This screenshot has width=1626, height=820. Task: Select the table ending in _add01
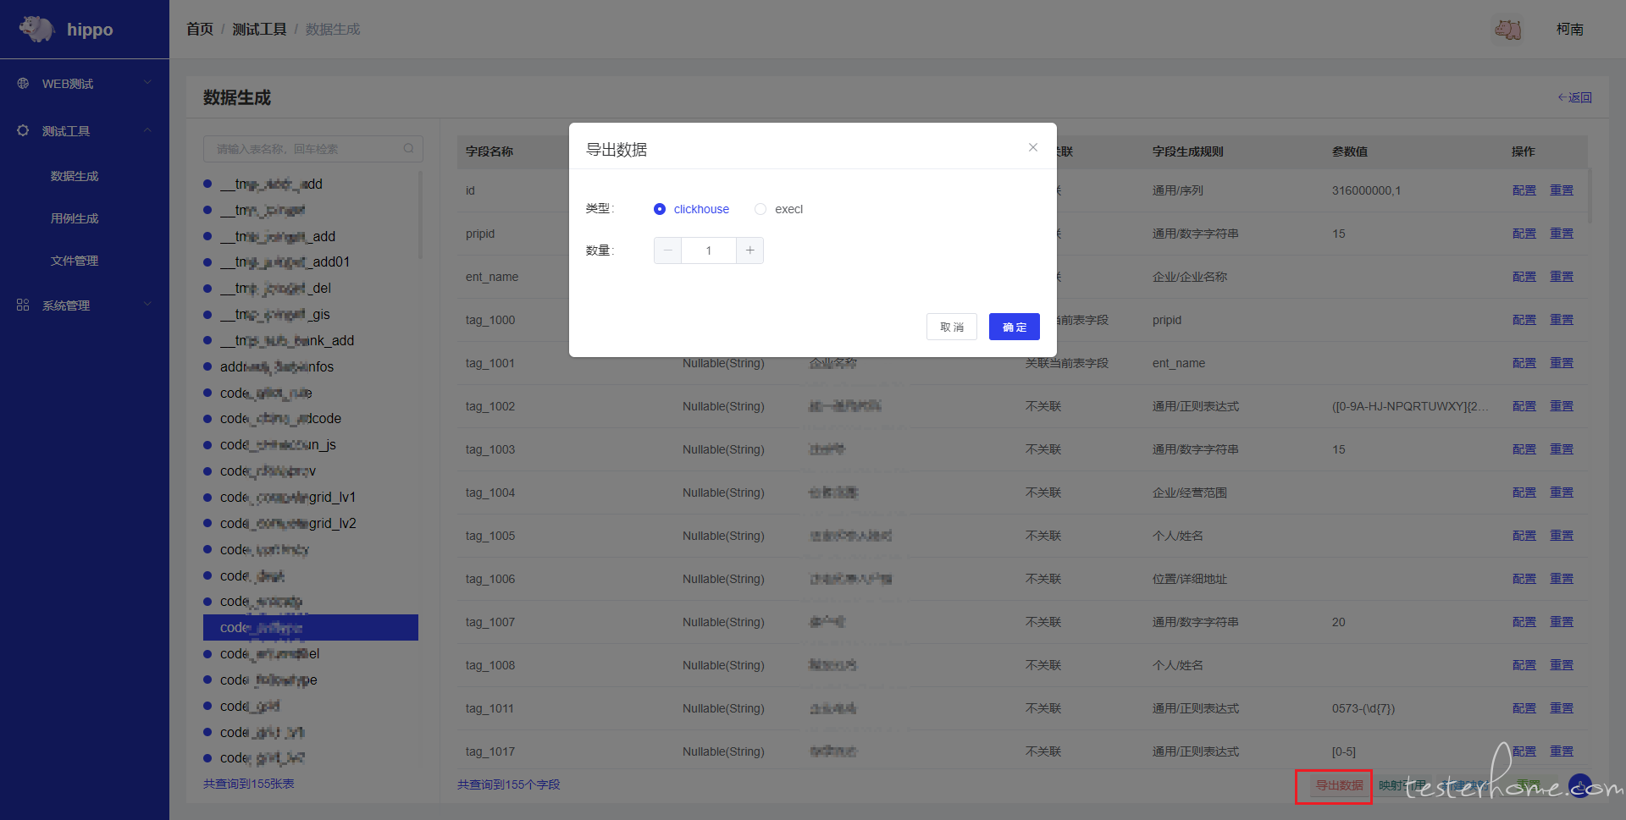click(285, 262)
